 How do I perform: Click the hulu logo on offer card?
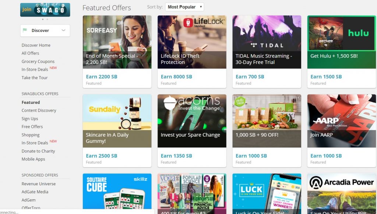(x=358, y=33)
